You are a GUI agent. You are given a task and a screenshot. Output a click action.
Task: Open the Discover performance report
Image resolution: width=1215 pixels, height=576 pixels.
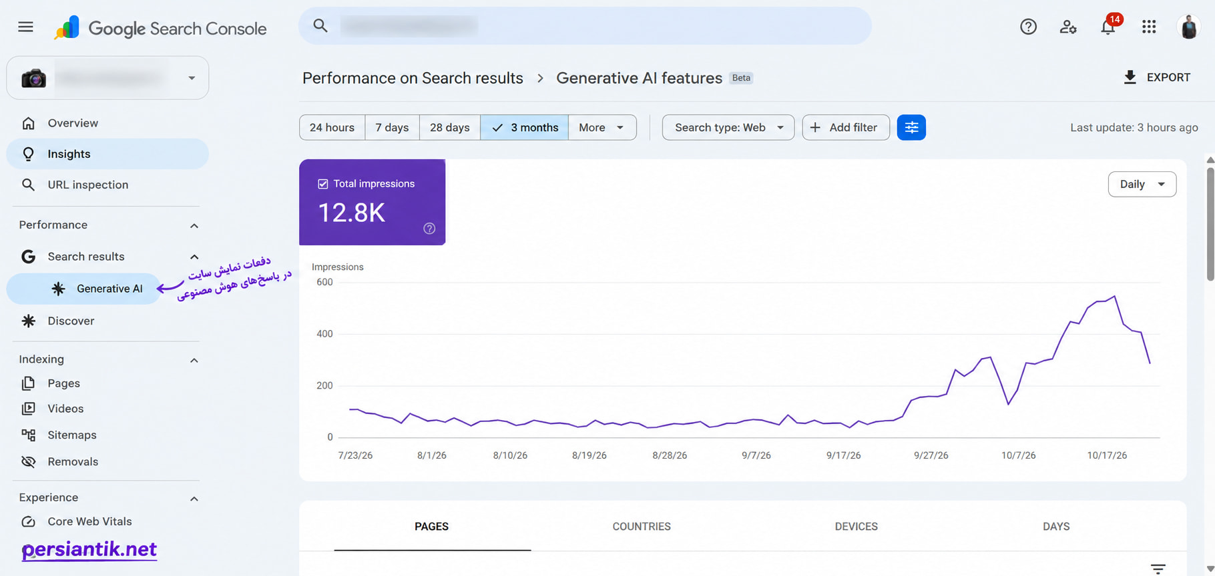tap(107, 321)
